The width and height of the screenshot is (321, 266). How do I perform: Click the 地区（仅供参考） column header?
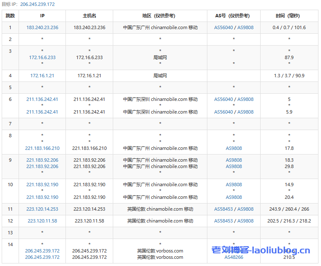tap(160, 16)
